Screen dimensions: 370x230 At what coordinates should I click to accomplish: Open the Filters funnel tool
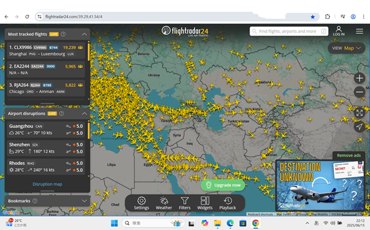coord(185,203)
